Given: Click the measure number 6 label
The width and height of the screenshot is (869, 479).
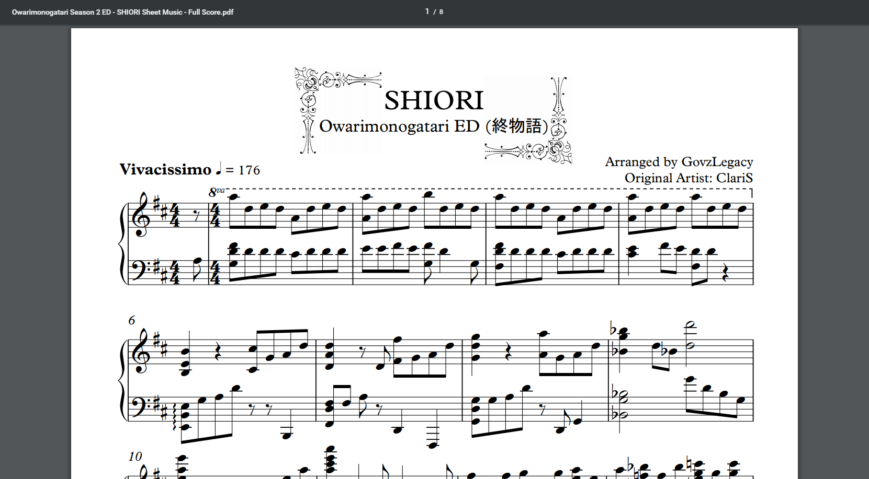Looking at the screenshot, I should 132,320.
